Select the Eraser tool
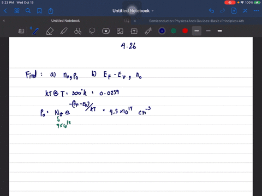 pyautogui.click(x=50, y=31)
